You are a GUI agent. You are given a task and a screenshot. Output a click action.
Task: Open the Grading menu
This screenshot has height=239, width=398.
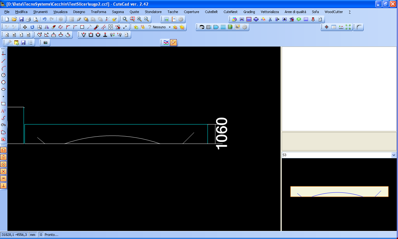point(249,12)
